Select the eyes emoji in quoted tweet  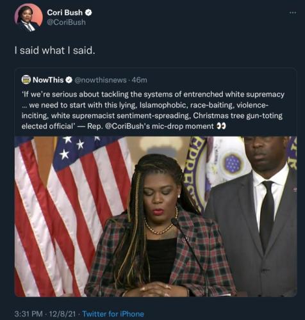pos(221,126)
